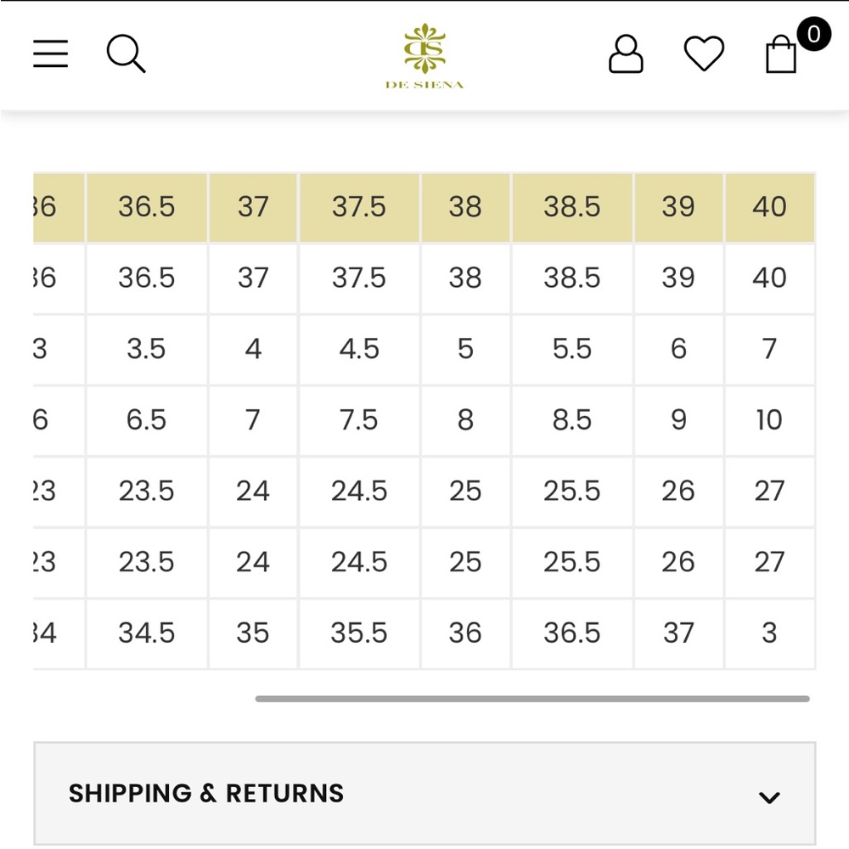849x849 pixels.
Task: Select the 37.5 header cell
Action: (359, 207)
